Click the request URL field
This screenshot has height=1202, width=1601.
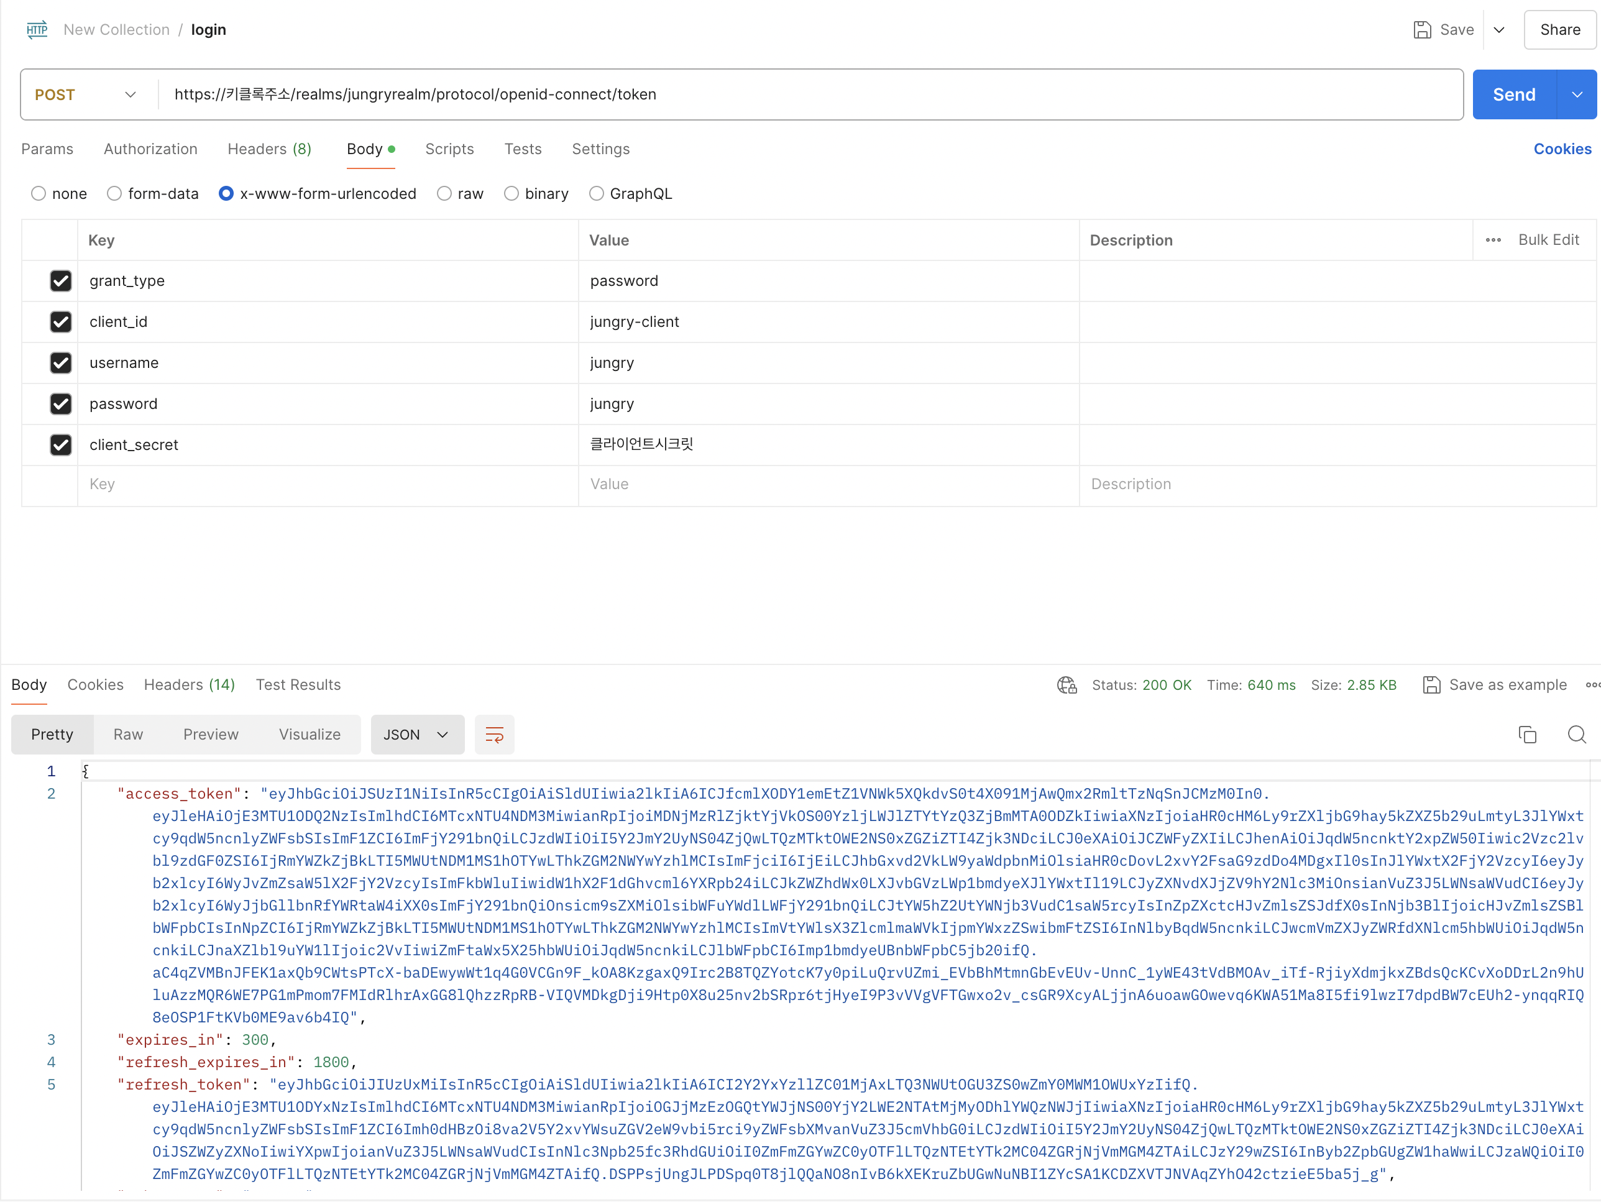coord(810,95)
